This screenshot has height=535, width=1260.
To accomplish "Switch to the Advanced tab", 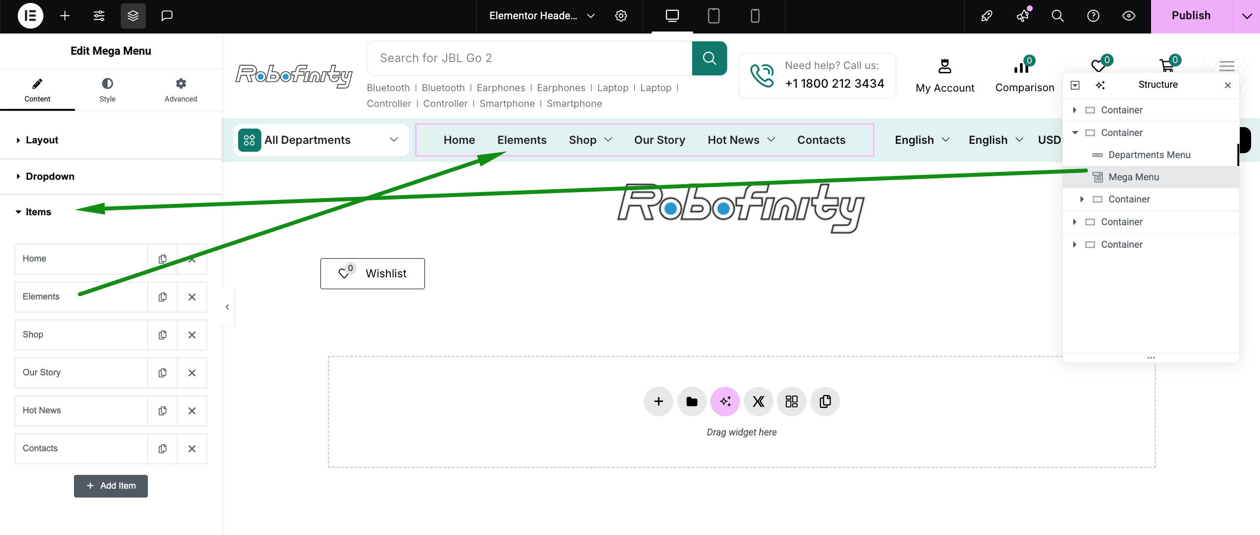I will pyautogui.click(x=181, y=90).
